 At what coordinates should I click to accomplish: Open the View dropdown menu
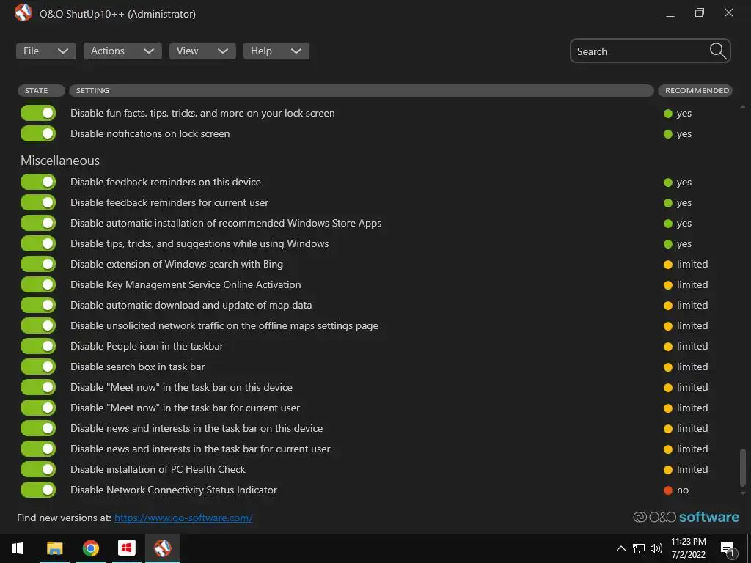(x=202, y=51)
